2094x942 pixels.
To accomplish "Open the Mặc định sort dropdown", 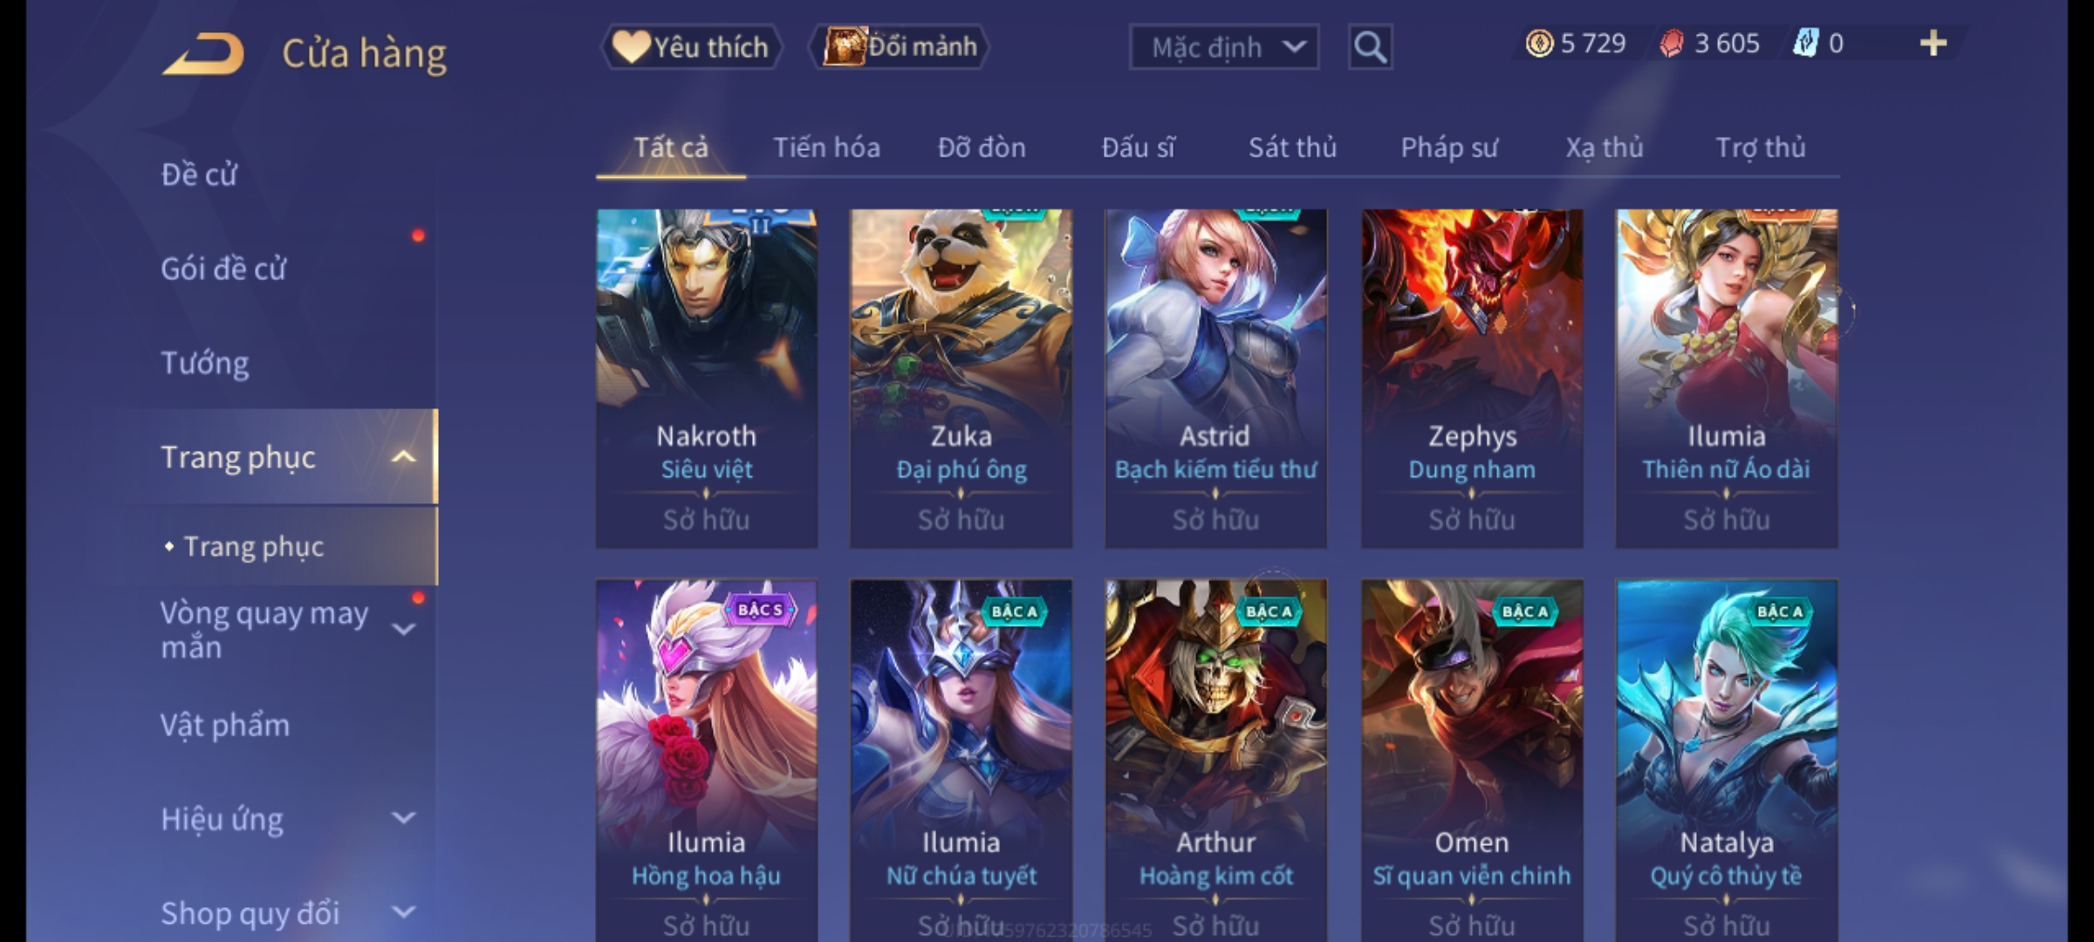I will (x=1223, y=47).
